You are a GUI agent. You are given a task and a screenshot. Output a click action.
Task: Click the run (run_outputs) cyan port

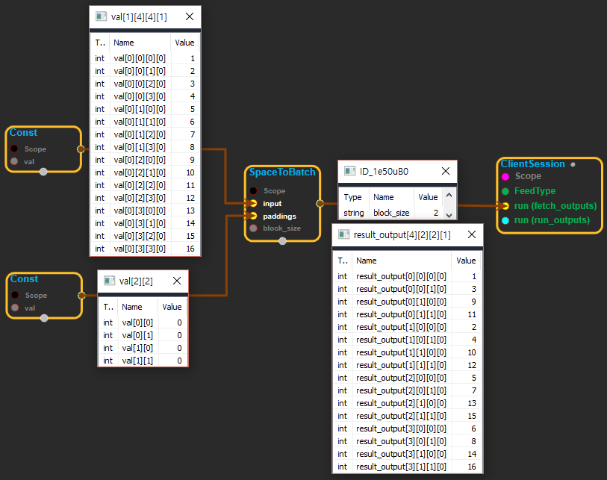[x=505, y=220]
